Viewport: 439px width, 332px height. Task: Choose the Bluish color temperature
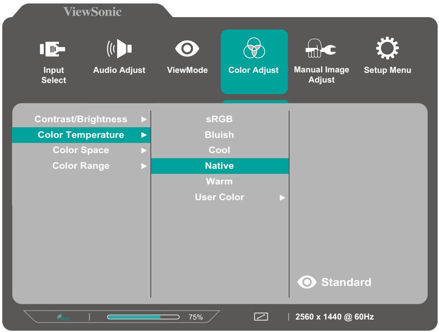220,135
